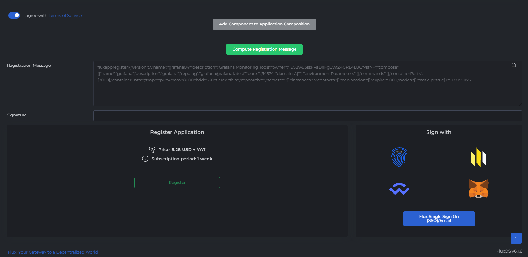Image resolution: width=528 pixels, height=257 pixels.
Task: Click the scroll-to-top arrow button
Action: 516,238
